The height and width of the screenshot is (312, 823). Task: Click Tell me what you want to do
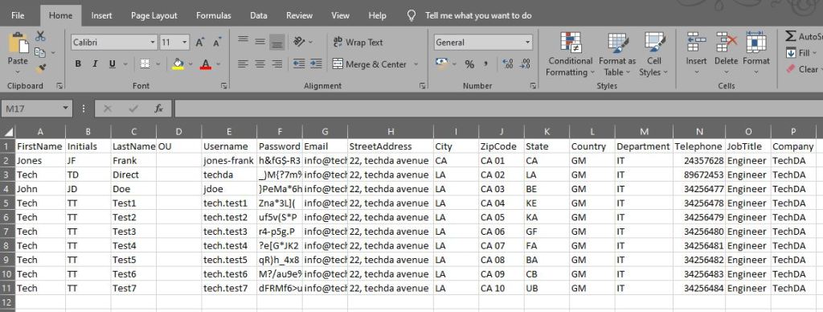coord(478,16)
